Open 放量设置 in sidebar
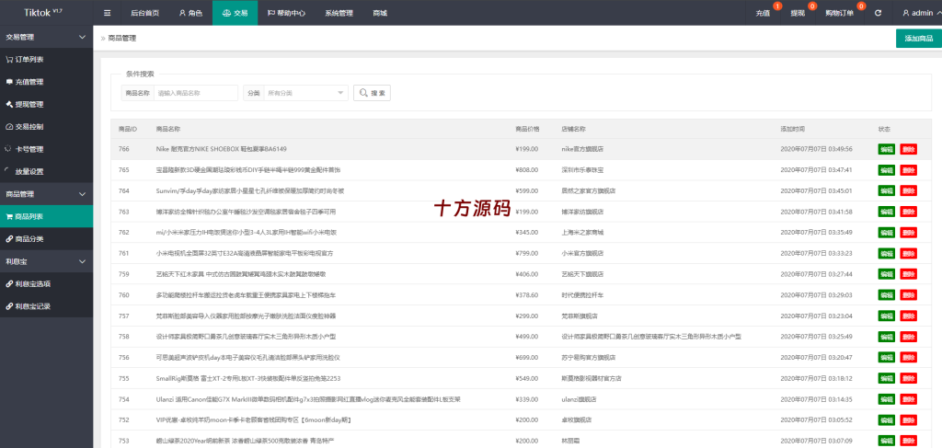Viewport: 942px width, 448px height. pyautogui.click(x=46, y=171)
